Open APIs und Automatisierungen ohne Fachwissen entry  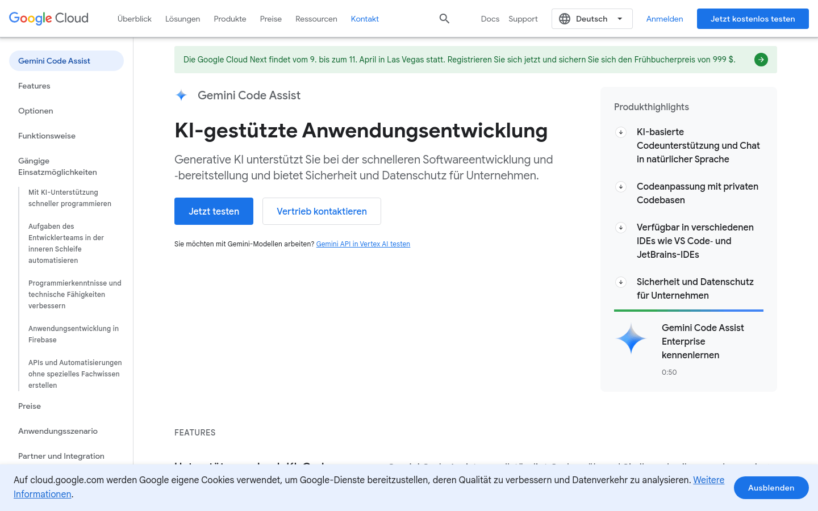click(75, 374)
